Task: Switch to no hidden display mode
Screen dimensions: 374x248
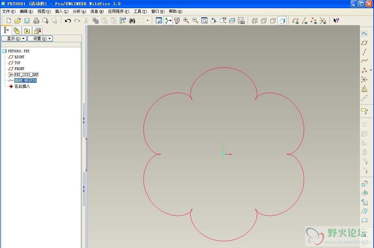Action: [273, 21]
